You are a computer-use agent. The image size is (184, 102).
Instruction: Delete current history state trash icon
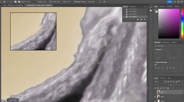coord(144,19)
